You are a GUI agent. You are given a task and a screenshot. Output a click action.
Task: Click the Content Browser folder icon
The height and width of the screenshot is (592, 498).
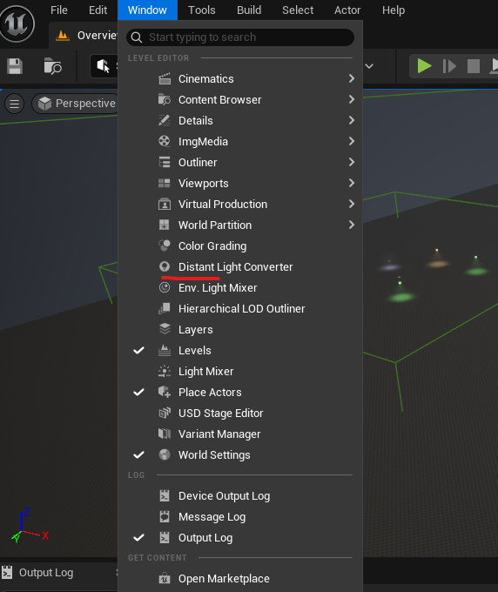pyautogui.click(x=165, y=99)
